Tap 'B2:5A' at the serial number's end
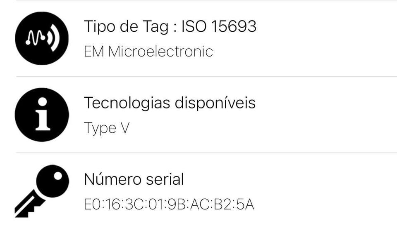 [x=234, y=204]
